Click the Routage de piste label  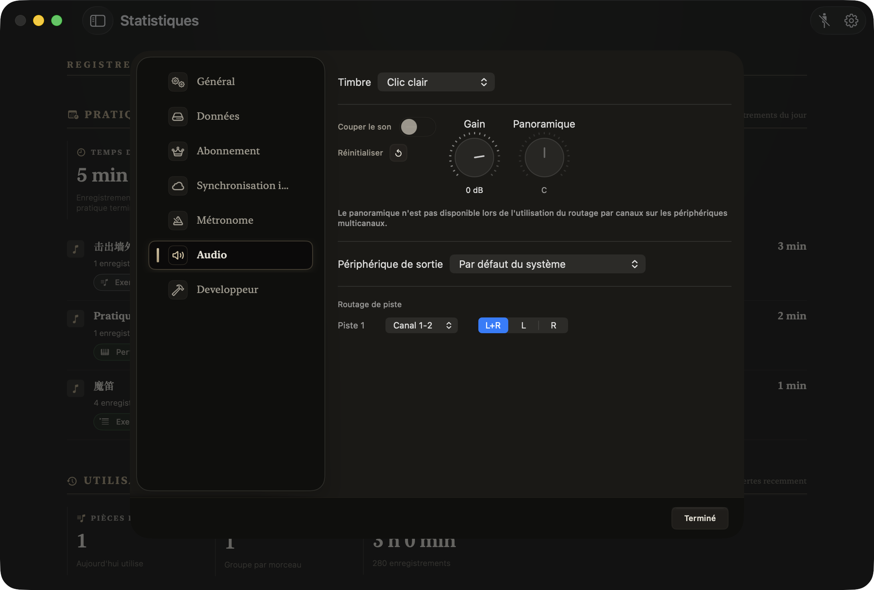(370, 304)
